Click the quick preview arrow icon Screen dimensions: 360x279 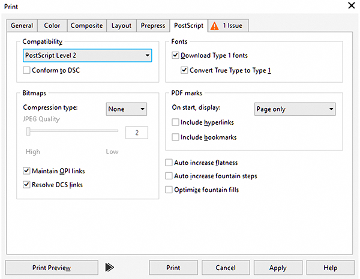tap(109, 267)
